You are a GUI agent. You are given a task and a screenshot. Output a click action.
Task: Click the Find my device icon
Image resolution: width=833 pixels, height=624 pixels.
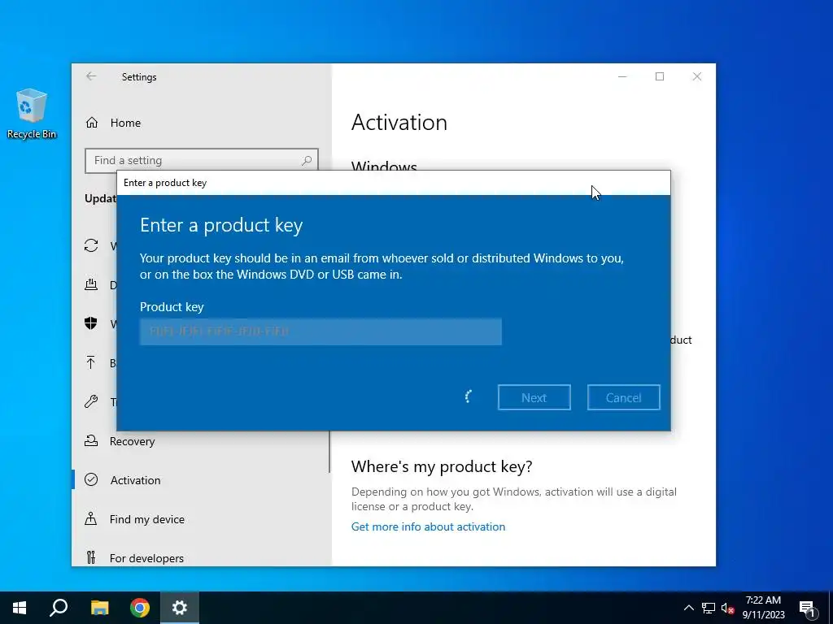[x=91, y=518]
